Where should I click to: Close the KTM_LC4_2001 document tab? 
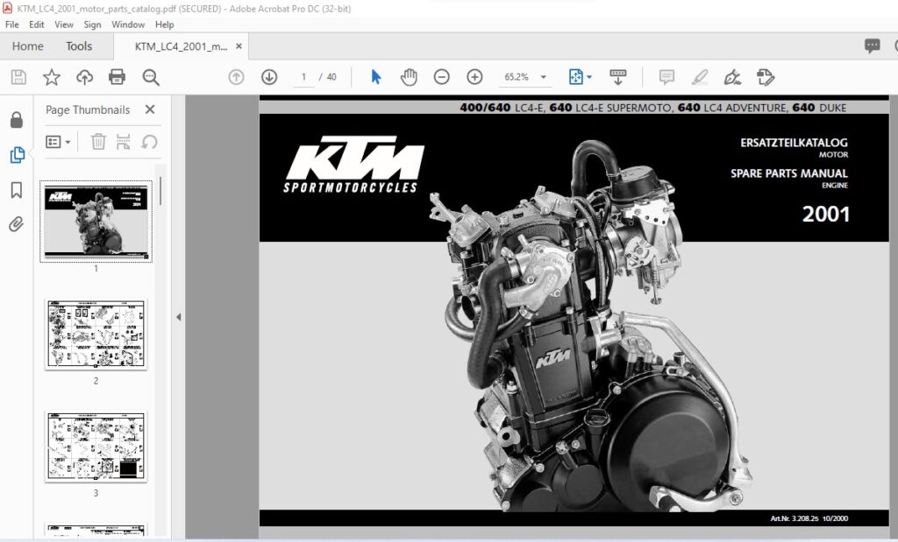pyautogui.click(x=239, y=46)
